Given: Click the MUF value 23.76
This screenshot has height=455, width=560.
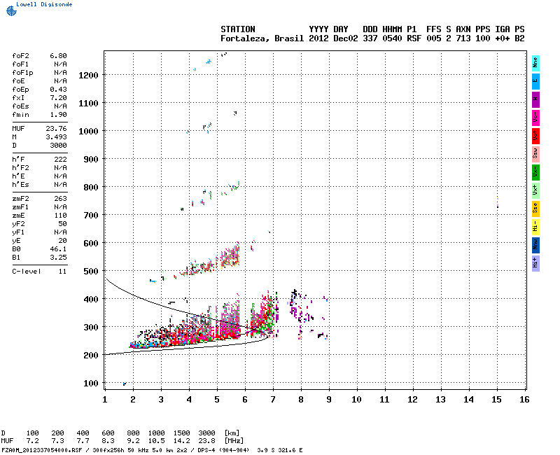Looking at the screenshot, I should tap(56, 129).
